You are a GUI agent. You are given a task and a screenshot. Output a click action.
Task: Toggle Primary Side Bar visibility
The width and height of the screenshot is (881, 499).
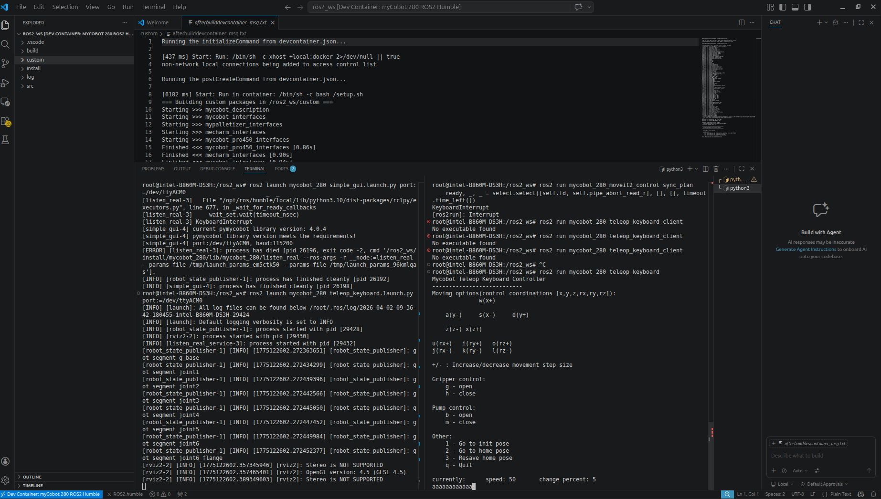(x=783, y=7)
